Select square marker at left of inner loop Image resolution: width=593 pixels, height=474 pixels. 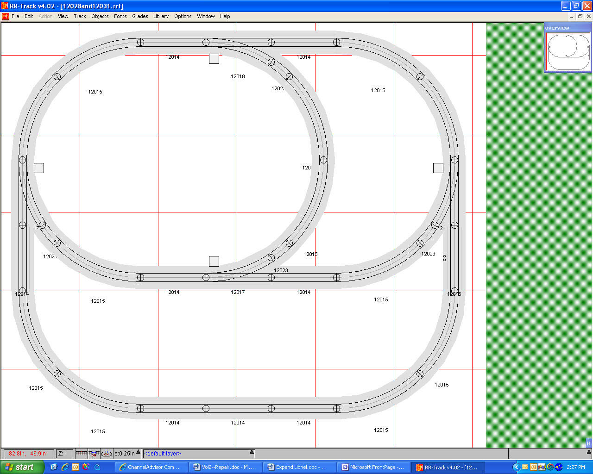click(39, 168)
